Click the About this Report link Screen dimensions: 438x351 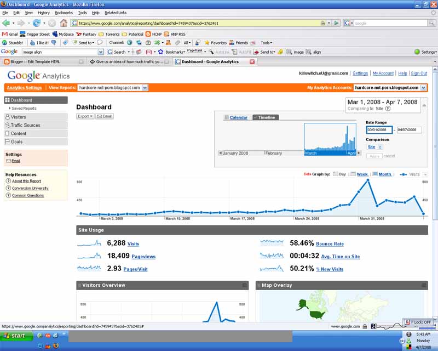click(26, 181)
